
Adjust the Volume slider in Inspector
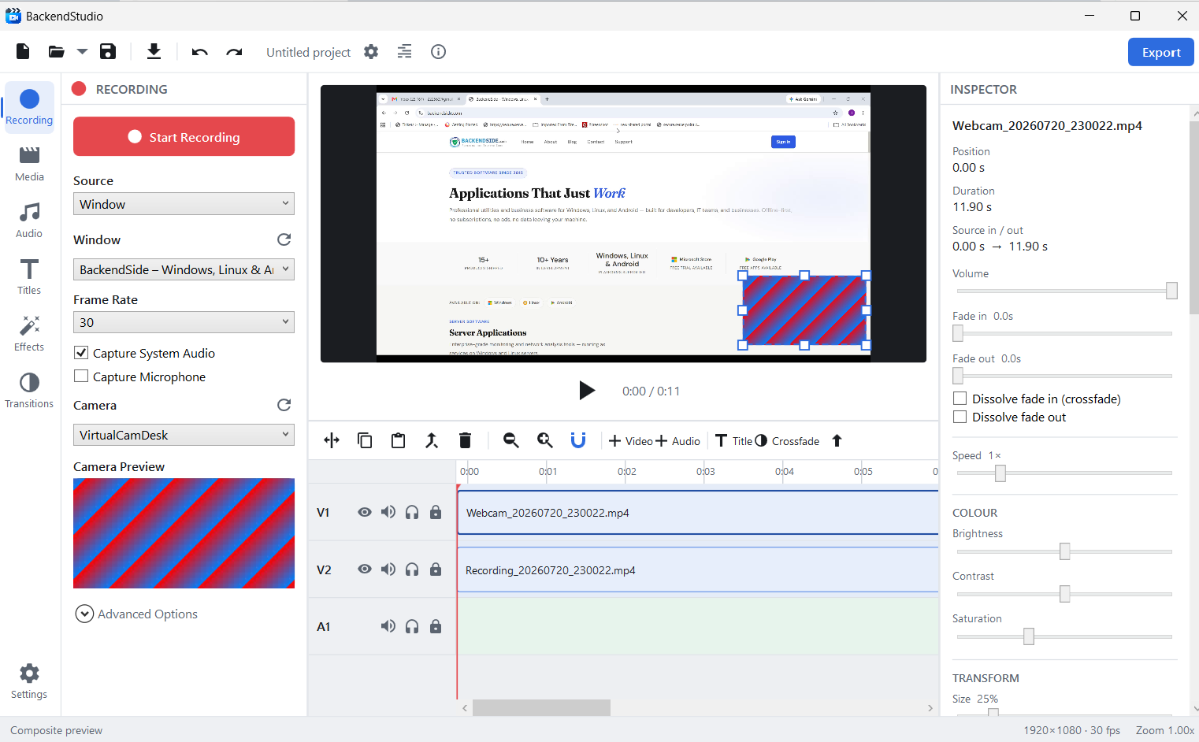coord(1064,291)
